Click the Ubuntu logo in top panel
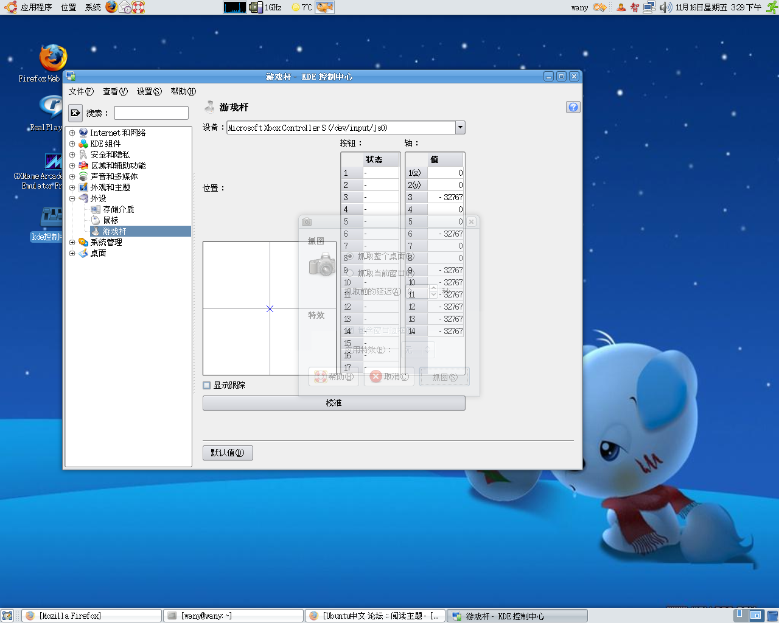Image resolution: width=779 pixels, height=623 pixels. 10,7
